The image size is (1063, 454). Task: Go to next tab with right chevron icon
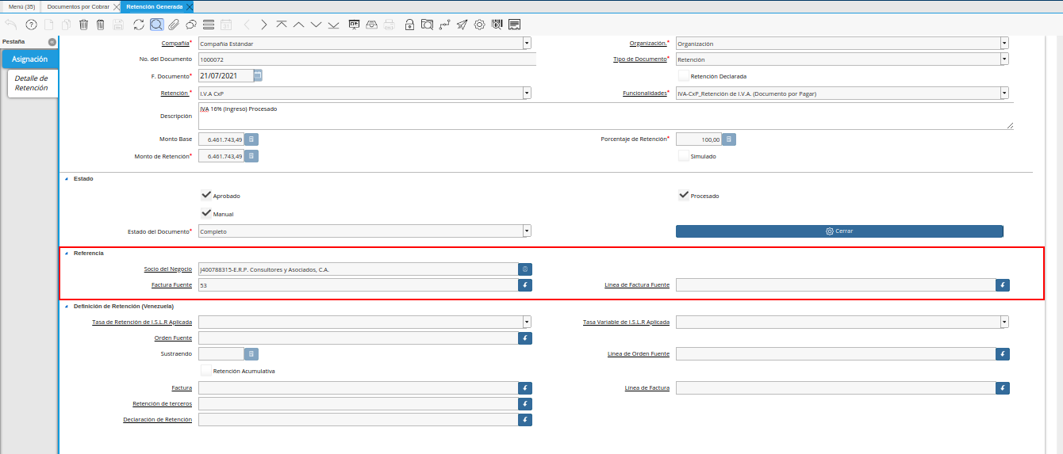pyautogui.click(x=264, y=25)
